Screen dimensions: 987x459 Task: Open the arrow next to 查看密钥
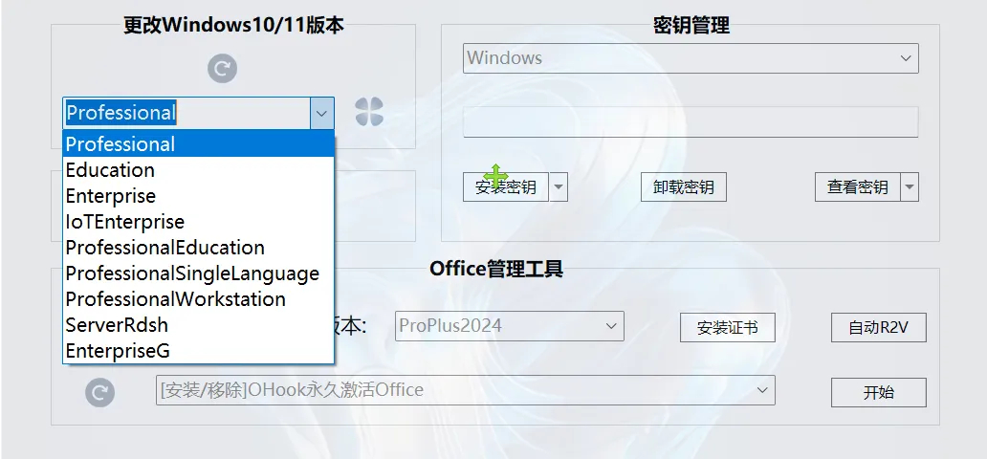910,187
